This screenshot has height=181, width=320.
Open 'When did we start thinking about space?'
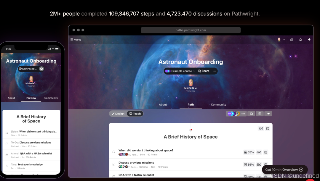pos(146,150)
